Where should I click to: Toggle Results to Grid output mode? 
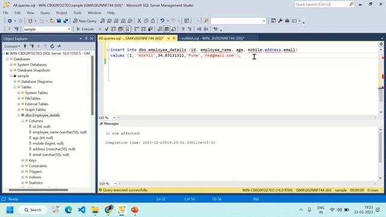(166, 29)
